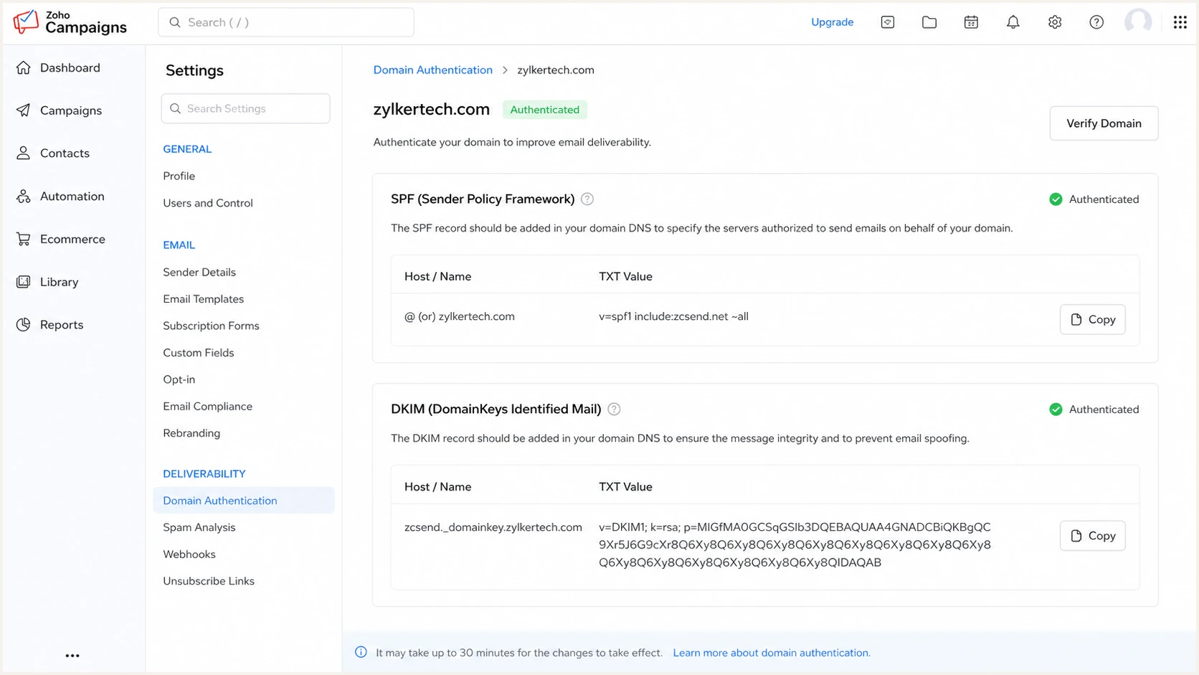The width and height of the screenshot is (1199, 675).
Task: Open Email Compliance settings
Action: click(x=207, y=406)
